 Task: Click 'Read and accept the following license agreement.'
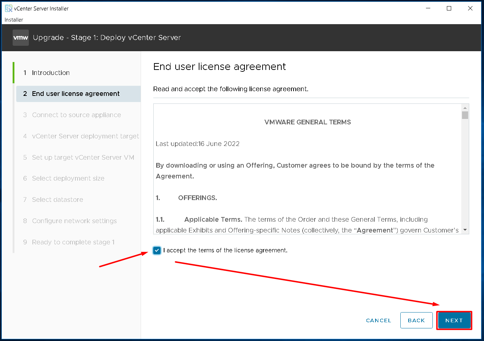[x=231, y=89]
